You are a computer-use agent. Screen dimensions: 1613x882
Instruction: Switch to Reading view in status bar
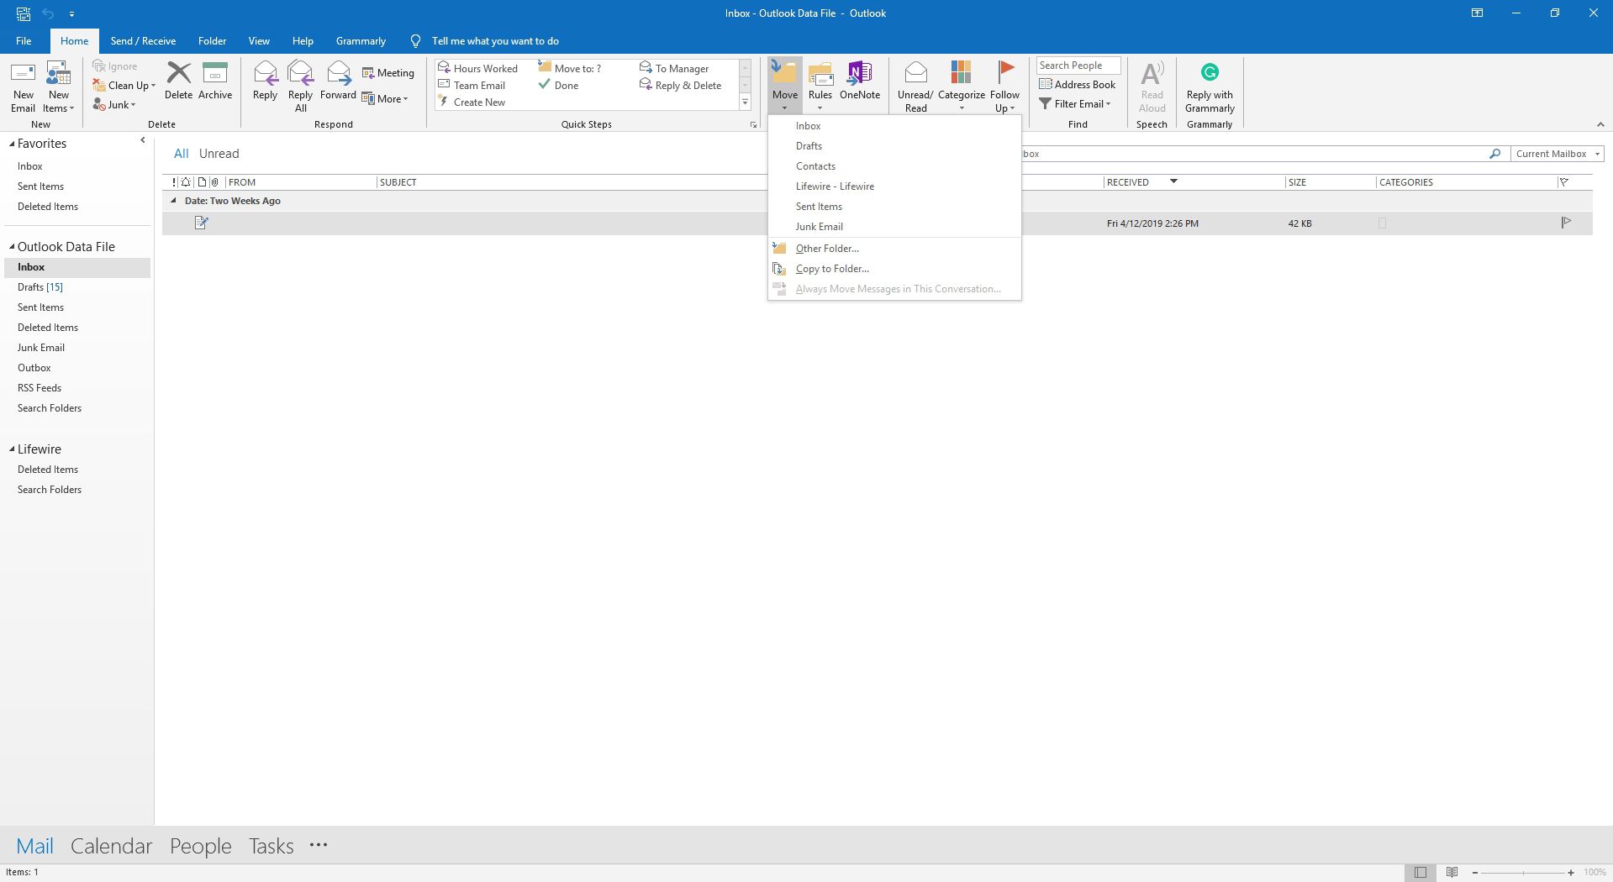(x=1452, y=872)
